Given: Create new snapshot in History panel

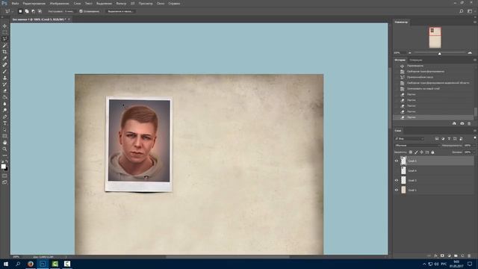Looking at the screenshot, I should pyautogui.click(x=462, y=123).
